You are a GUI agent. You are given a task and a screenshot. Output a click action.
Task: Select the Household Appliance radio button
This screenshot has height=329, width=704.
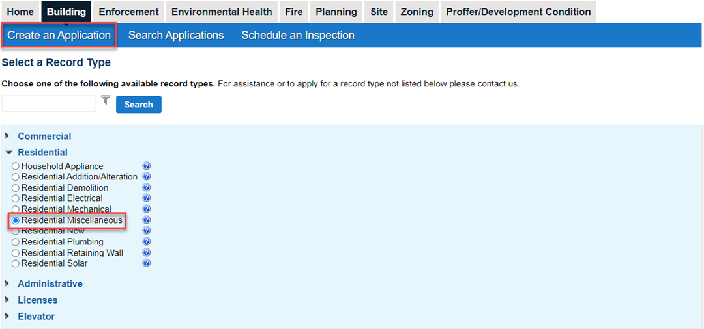coord(16,166)
